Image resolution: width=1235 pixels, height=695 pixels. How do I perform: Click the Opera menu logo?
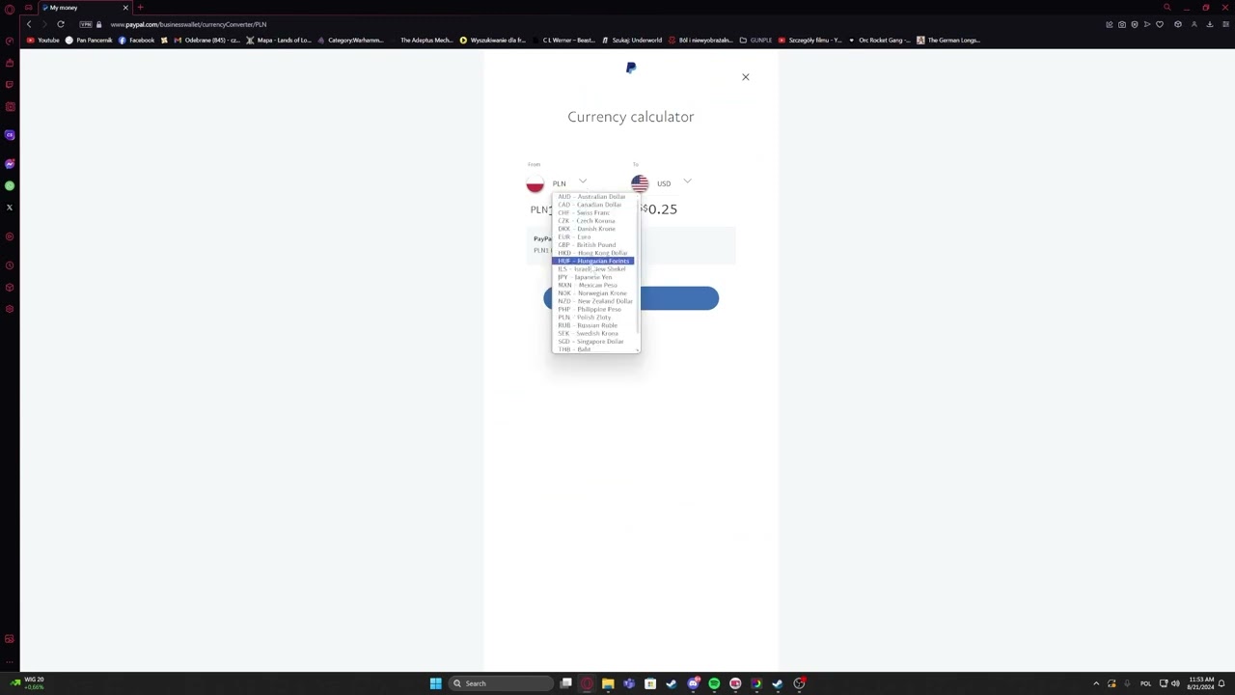10,8
